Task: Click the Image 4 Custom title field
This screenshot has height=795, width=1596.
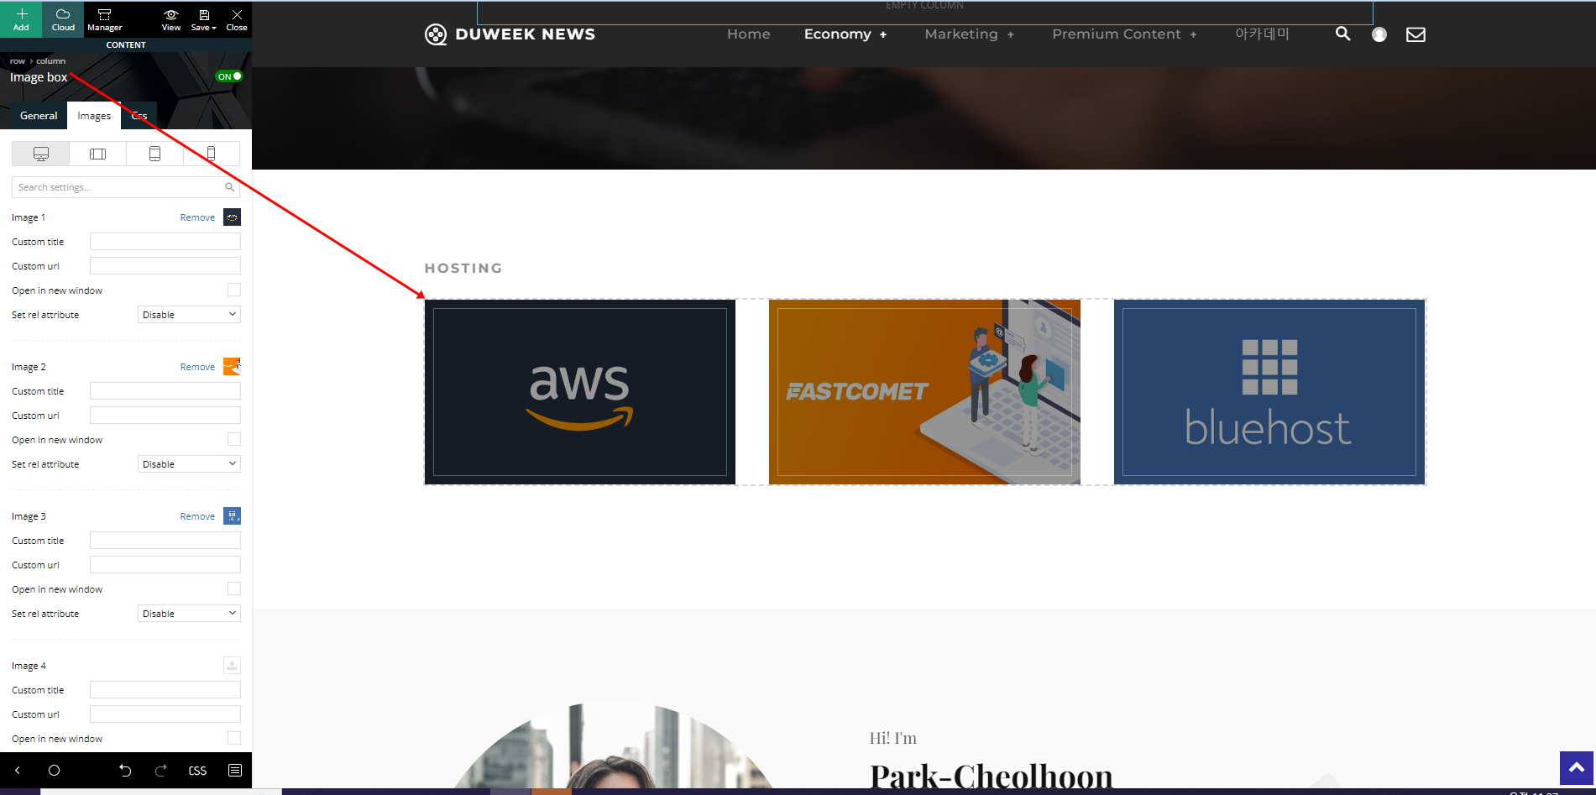Action: click(x=165, y=690)
